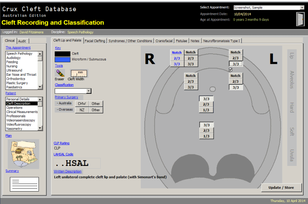This screenshot has width=308, height=204.
Task: Pick the black Cleft color swatch
Action: 62,54
